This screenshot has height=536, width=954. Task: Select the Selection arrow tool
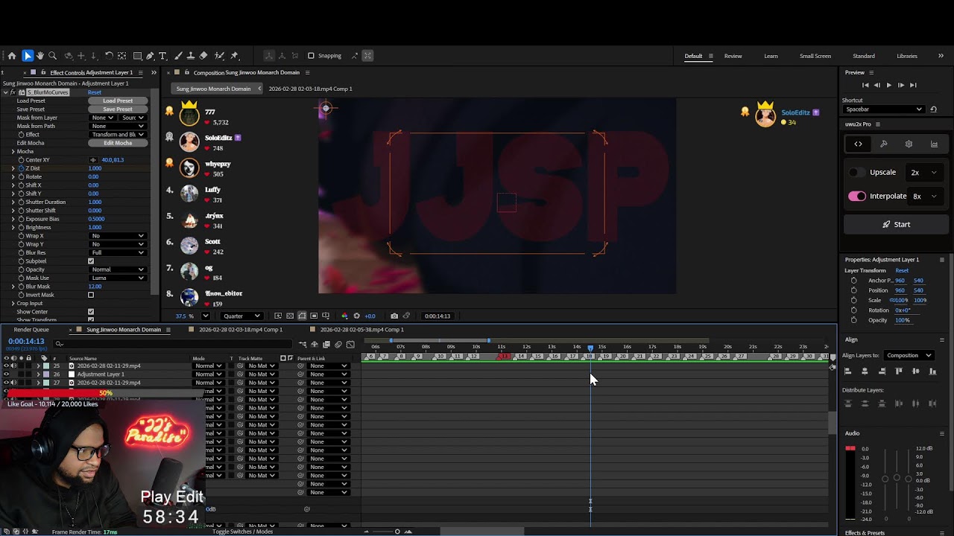pos(28,56)
